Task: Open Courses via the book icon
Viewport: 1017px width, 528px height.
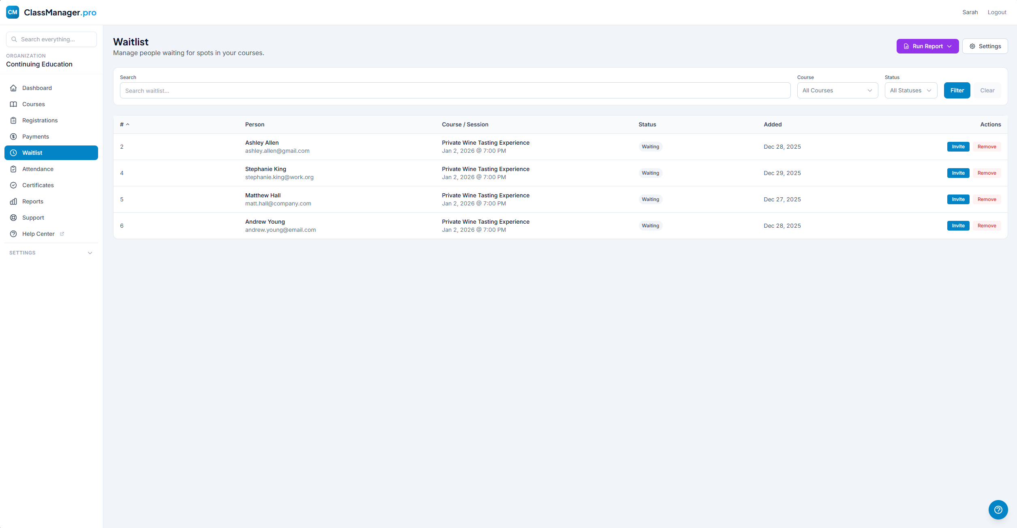Action: [x=13, y=104]
